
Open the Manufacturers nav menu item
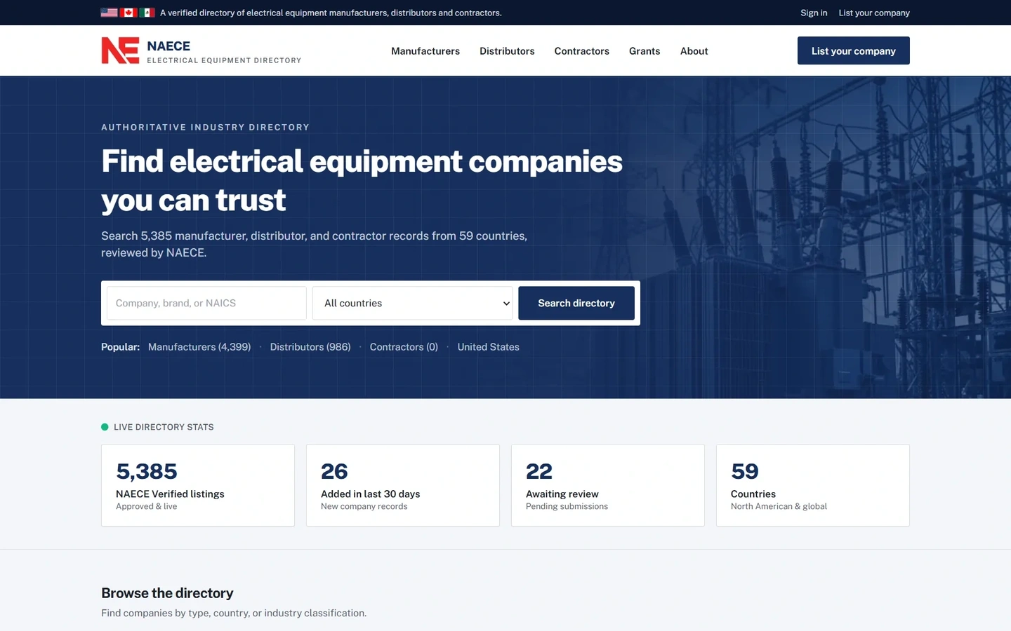tap(425, 51)
